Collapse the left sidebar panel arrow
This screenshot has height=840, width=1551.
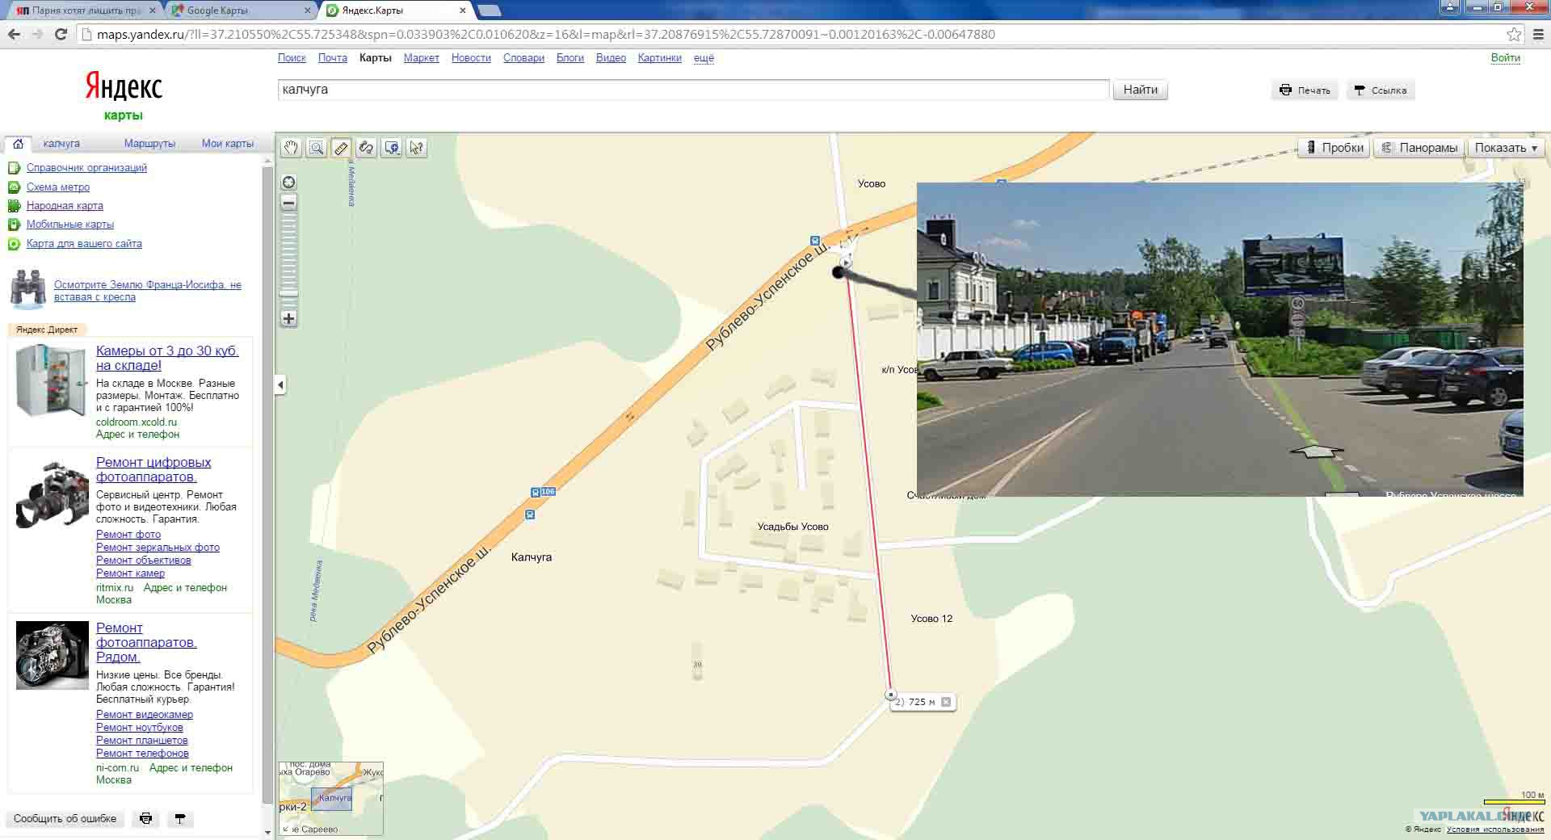tap(280, 384)
